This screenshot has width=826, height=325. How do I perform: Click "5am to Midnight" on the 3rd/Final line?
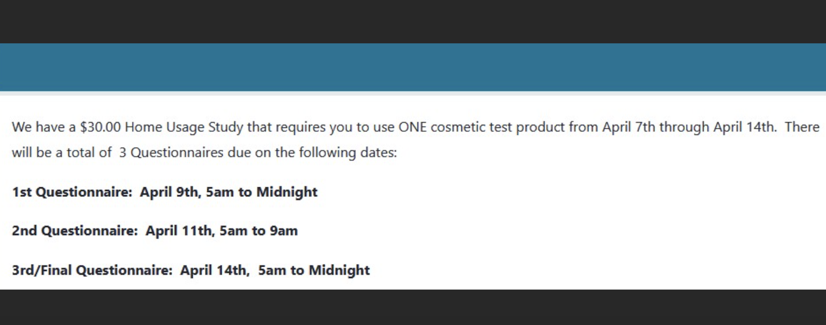[x=314, y=270]
